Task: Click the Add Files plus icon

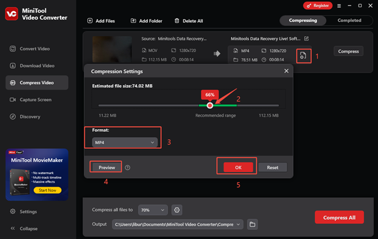Action: point(90,21)
